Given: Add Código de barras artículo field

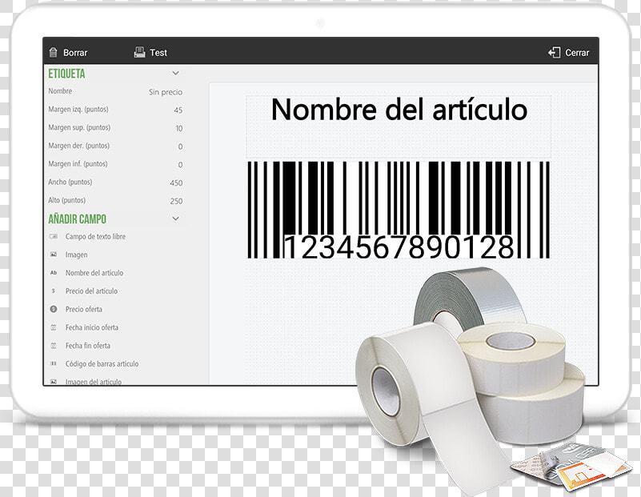Looking at the screenshot, I should click(x=102, y=364).
